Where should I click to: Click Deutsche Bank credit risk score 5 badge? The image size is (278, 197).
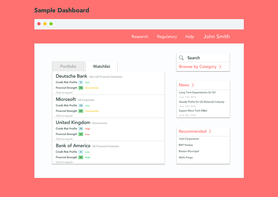[x=81, y=82]
